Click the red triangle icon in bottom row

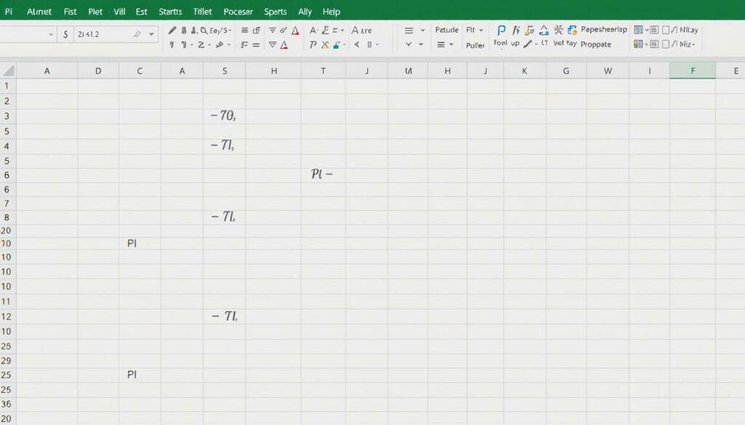click(284, 45)
